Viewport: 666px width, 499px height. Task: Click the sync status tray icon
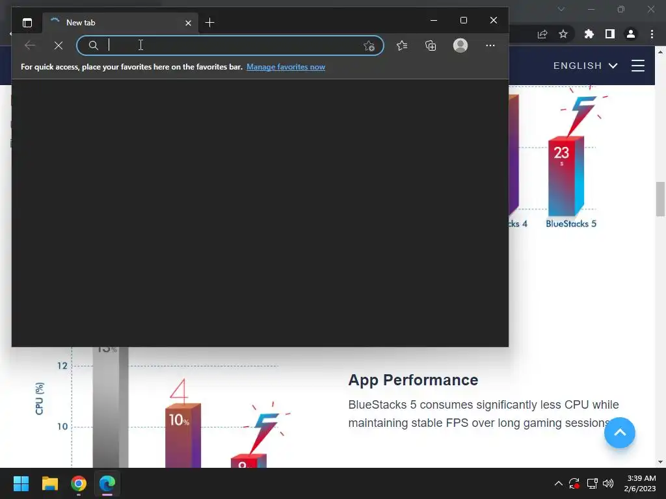point(574,483)
